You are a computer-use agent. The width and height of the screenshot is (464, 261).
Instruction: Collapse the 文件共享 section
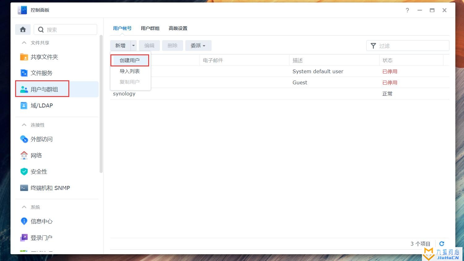click(24, 43)
